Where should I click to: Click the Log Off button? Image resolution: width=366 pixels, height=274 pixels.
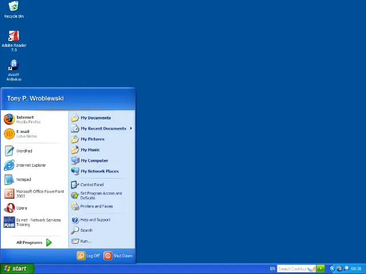point(89,256)
